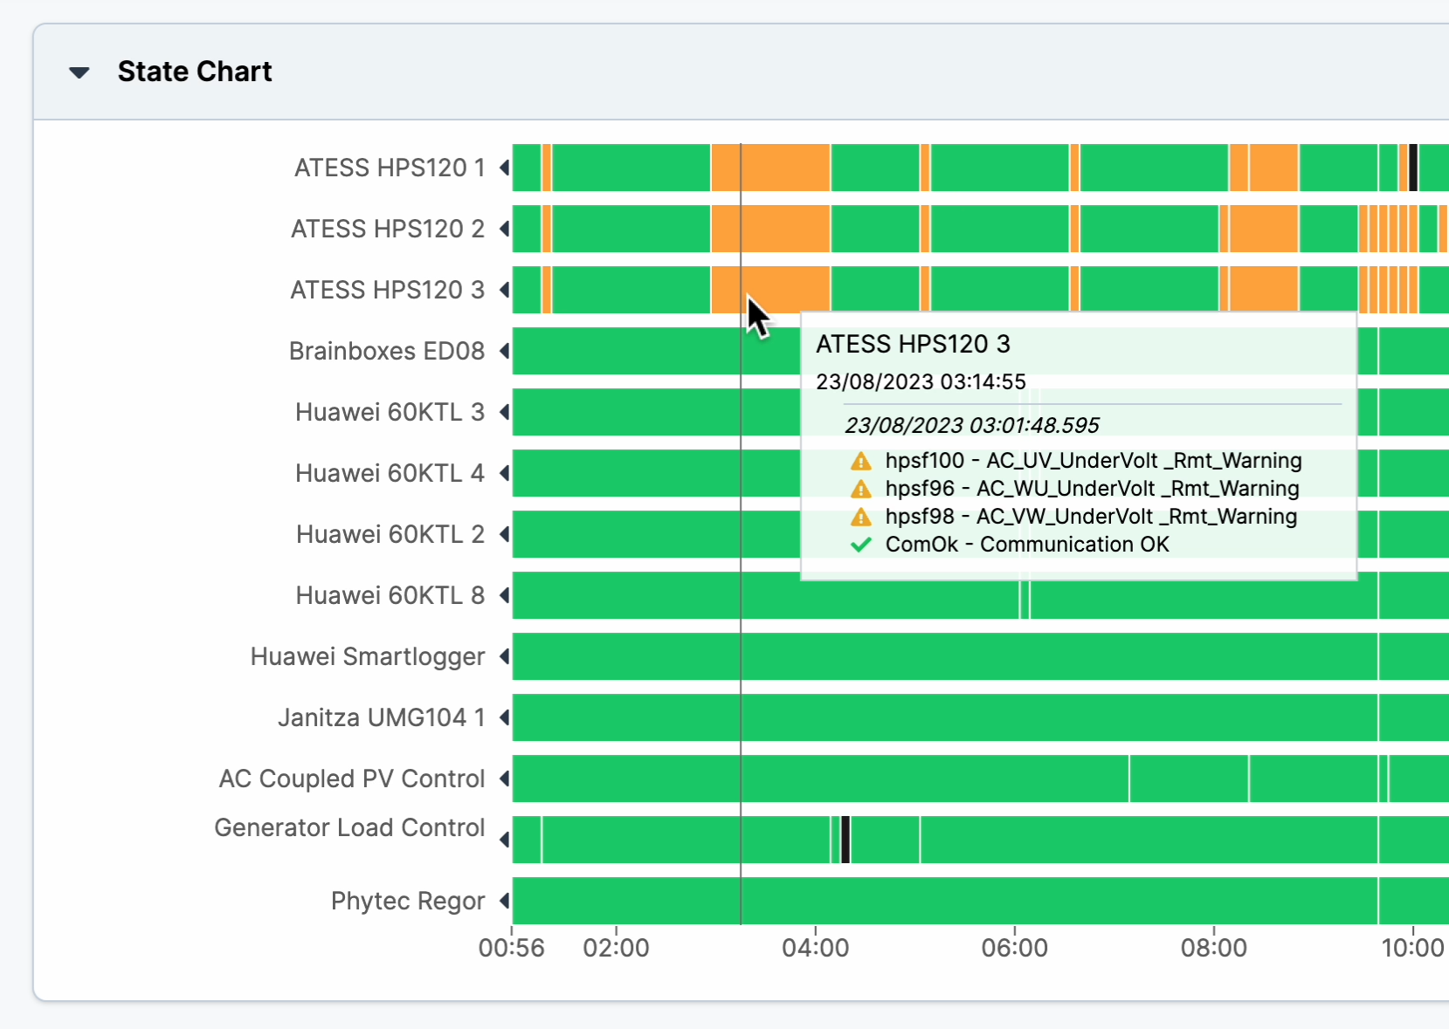The image size is (1449, 1029).
Task: Click the arrow beside Huawei Smartlogger
Action: pos(504,656)
